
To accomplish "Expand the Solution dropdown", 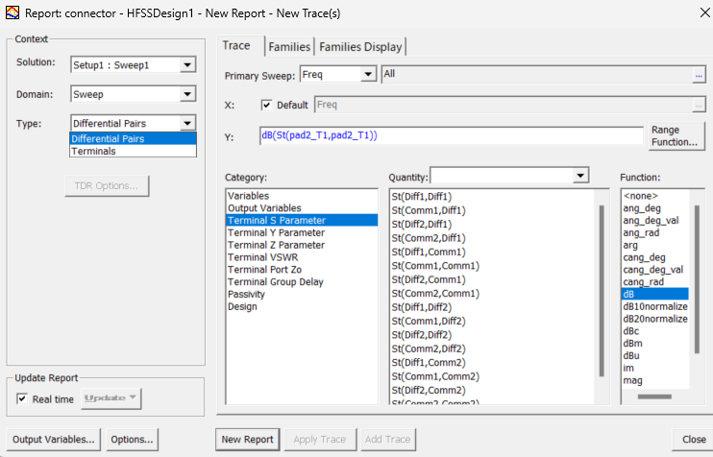I will click(187, 65).
